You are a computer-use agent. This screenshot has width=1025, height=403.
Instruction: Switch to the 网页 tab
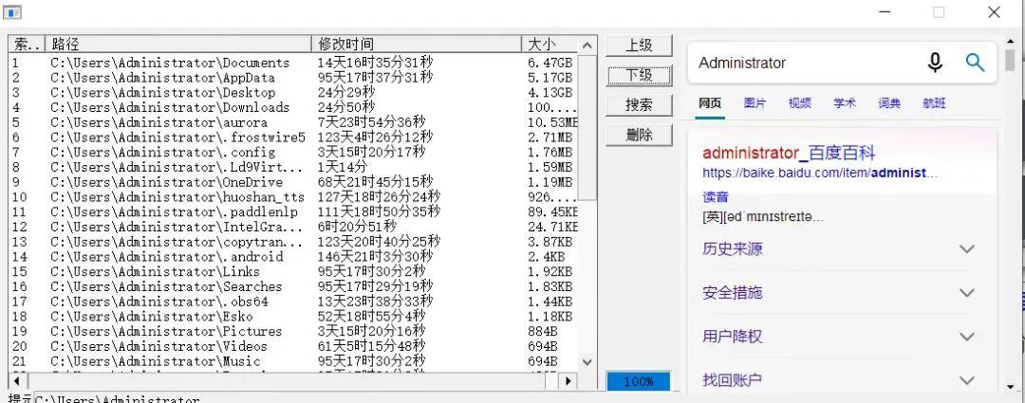coord(710,103)
